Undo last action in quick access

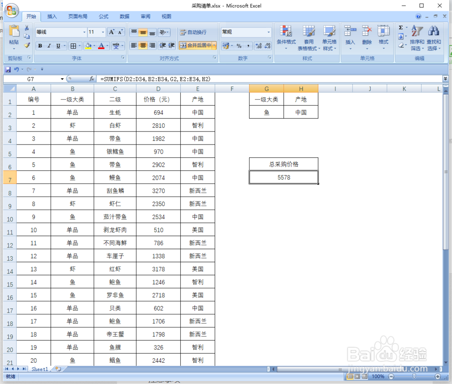pos(16,70)
